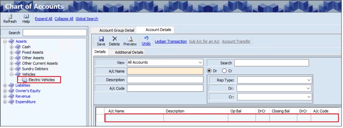Switch to the Account Group Detail tab

point(116,30)
